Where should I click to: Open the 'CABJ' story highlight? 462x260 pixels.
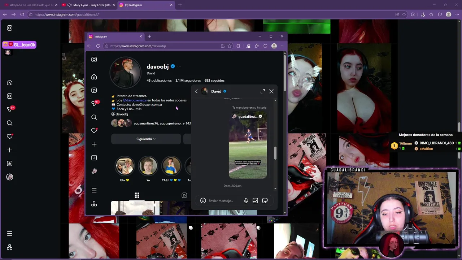[x=171, y=166]
